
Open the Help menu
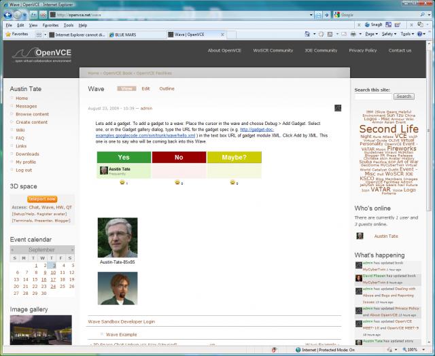(x=83, y=25)
